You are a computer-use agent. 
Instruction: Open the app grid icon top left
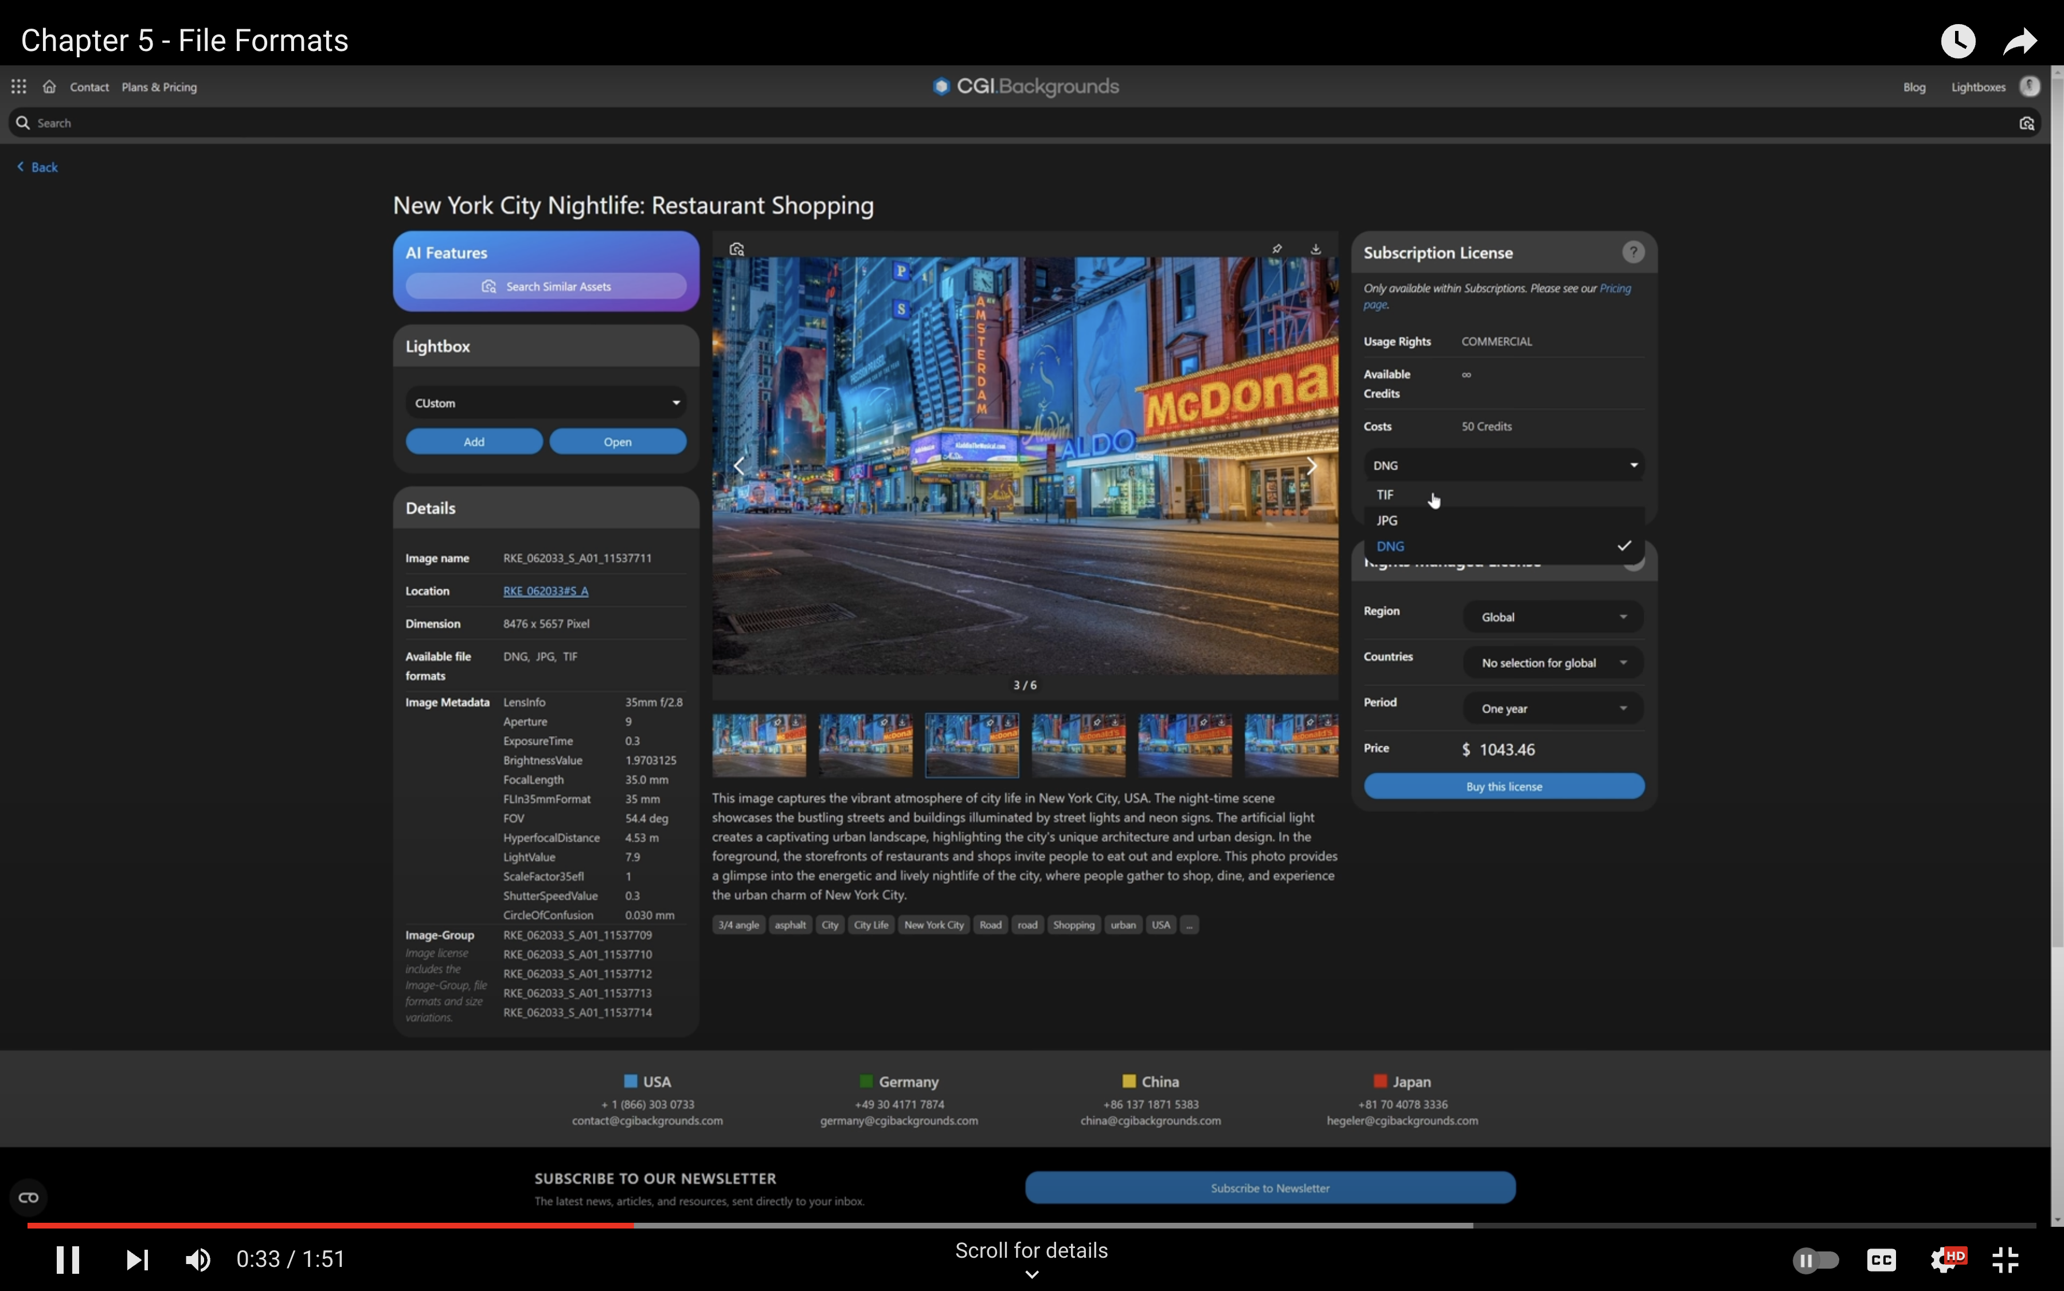19,86
